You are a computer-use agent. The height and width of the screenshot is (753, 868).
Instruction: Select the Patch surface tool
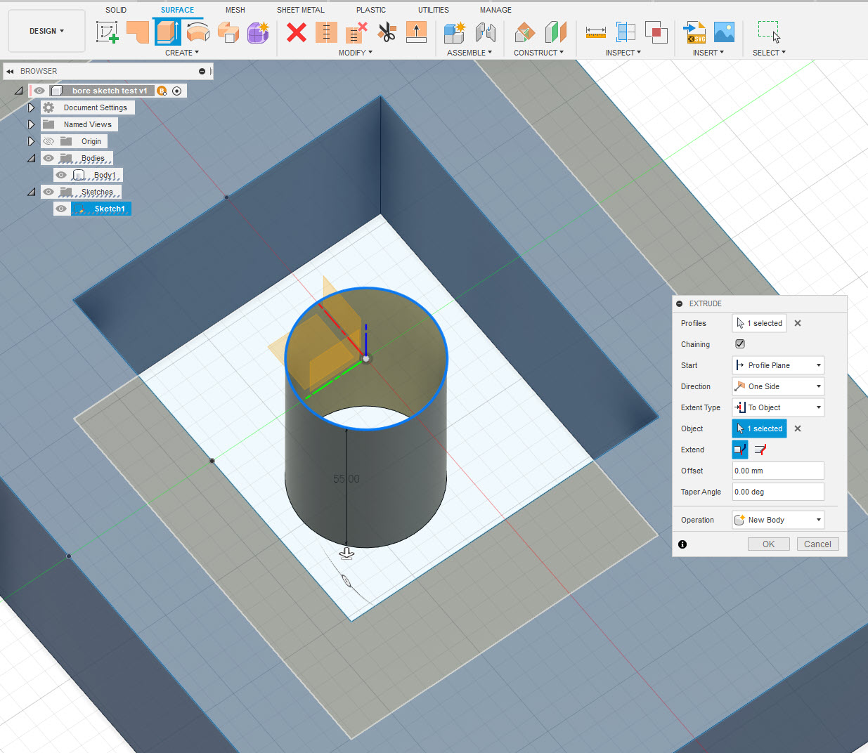pos(138,32)
